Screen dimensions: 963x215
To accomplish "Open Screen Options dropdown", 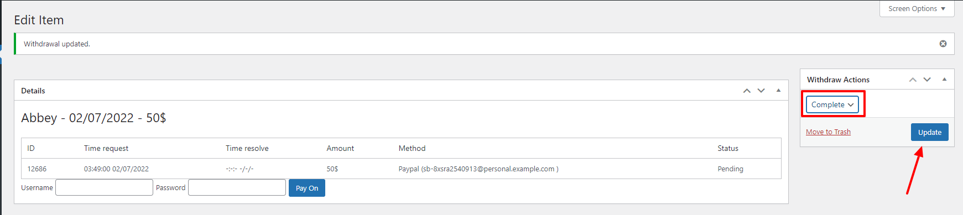I will (x=917, y=9).
